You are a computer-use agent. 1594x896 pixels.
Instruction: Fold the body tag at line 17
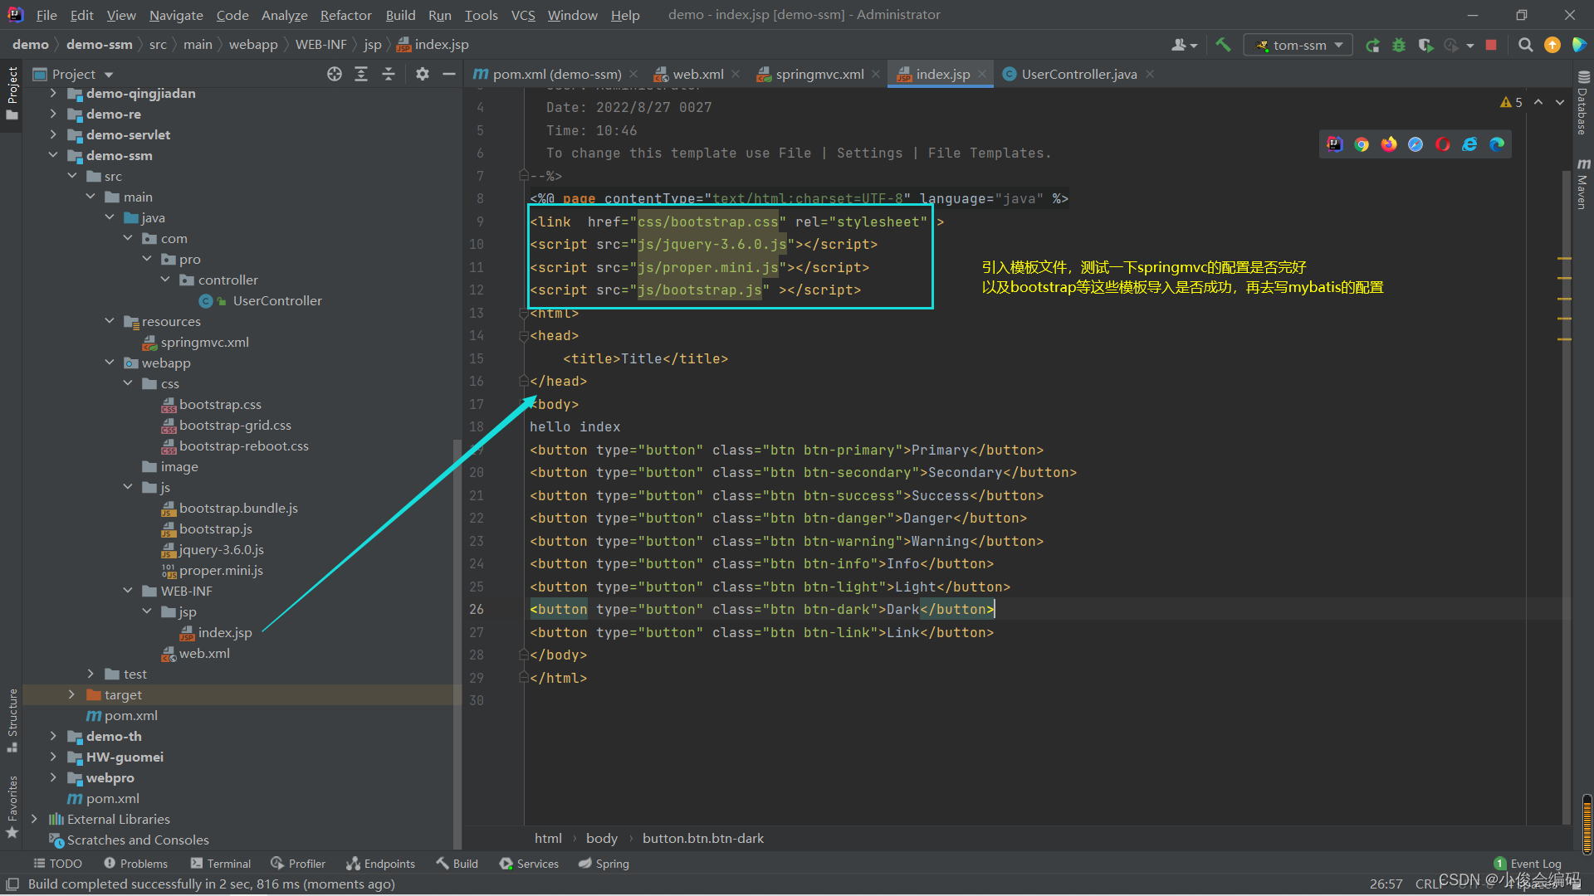pos(524,404)
